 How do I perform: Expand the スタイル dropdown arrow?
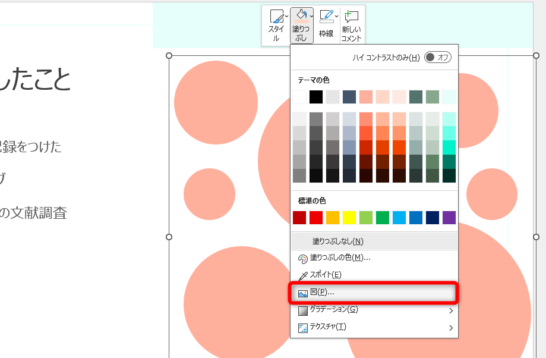point(286,16)
